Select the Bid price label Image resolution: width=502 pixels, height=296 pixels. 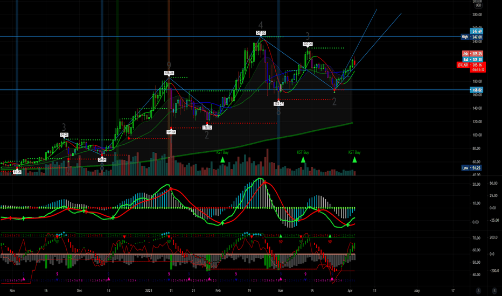(472, 60)
